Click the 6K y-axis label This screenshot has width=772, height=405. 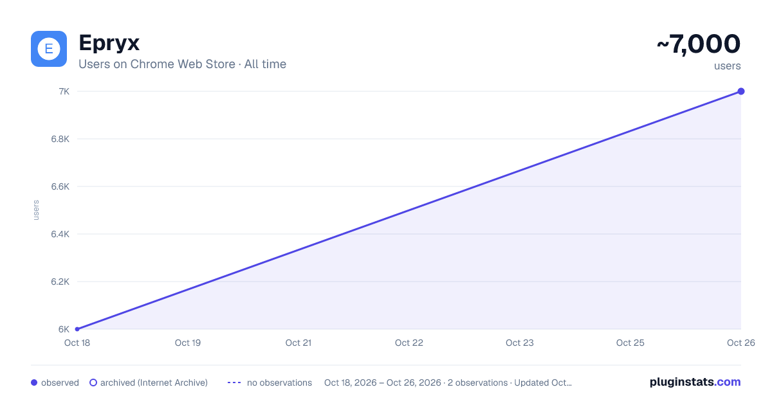[x=64, y=329]
